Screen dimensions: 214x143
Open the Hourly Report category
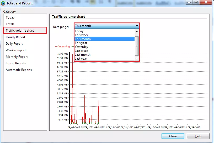coord(15,37)
